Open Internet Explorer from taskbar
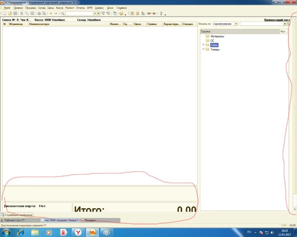The width and height of the screenshot is (297, 237). pyautogui.click(x=20, y=232)
